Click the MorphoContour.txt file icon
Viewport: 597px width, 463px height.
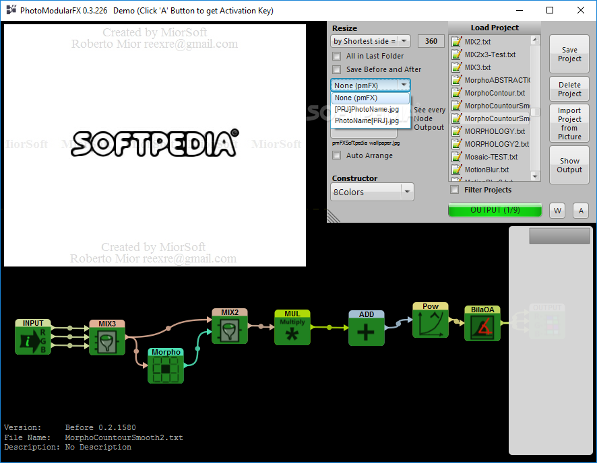click(x=456, y=93)
